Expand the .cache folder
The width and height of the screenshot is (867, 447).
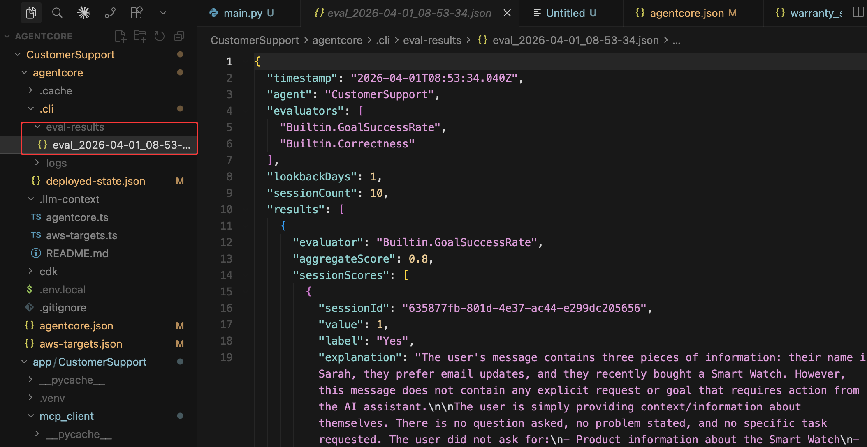(56, 91)
